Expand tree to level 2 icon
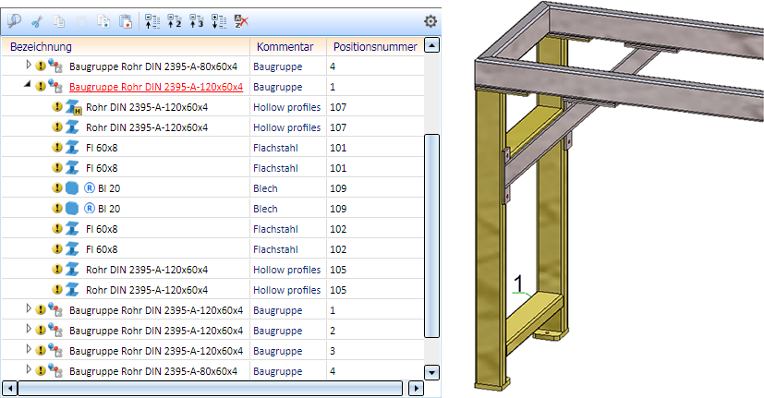The width and height of the screenshot is (764, 398). 175,20
